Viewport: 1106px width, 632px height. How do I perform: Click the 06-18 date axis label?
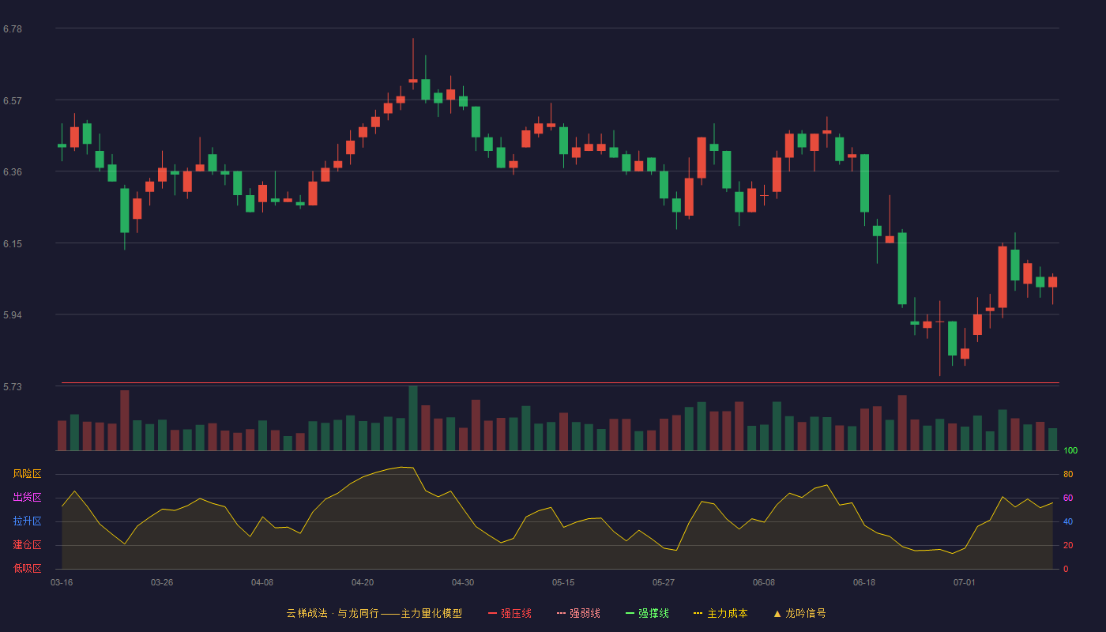coord(864,582)
